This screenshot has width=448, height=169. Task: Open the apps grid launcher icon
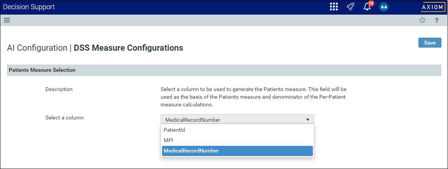(334, 7)
